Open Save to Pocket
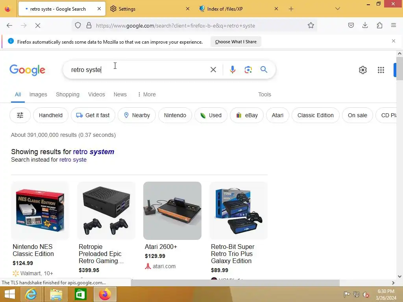This screenshot has width=403, height=302. click(x=351, y=25)
